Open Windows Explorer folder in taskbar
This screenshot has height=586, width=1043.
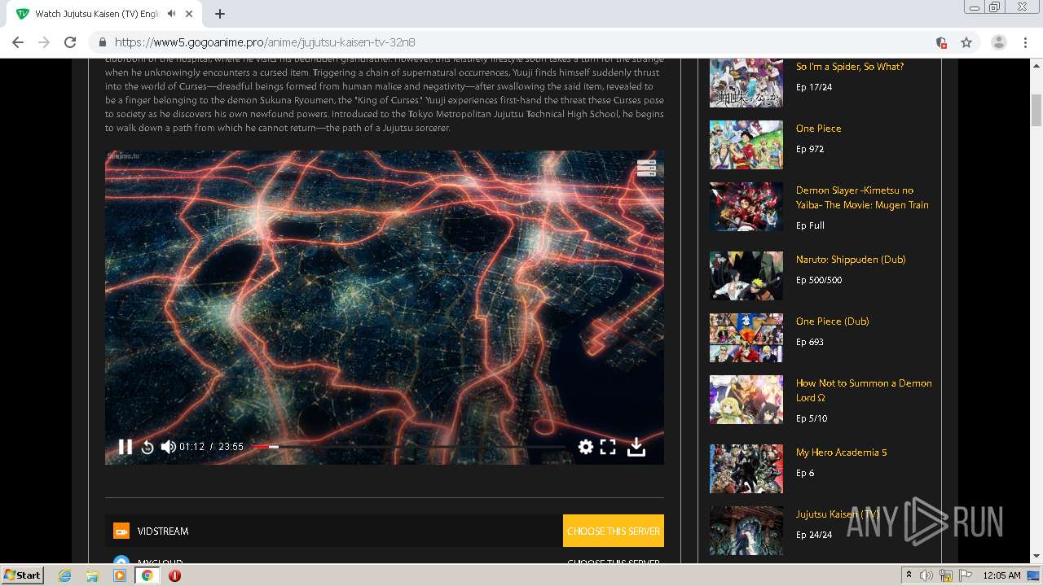point(92,575)
